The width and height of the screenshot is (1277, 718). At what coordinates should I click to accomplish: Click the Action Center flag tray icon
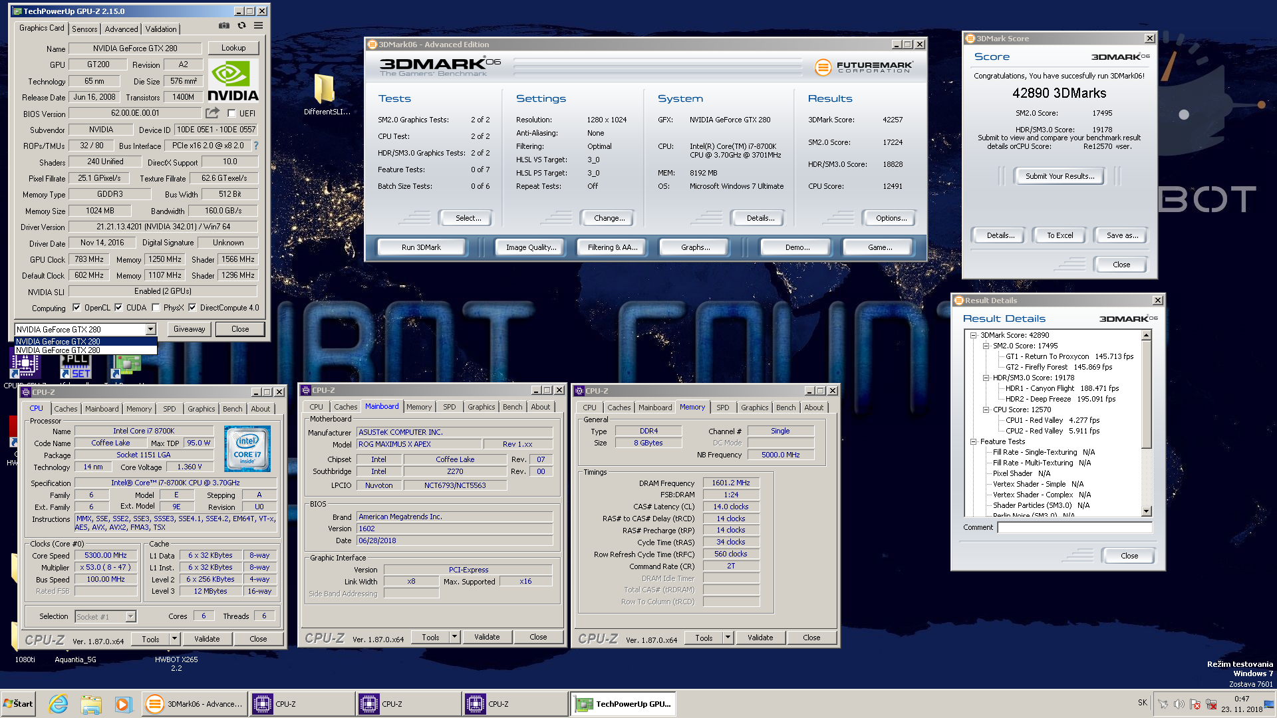pos(1195,704)
